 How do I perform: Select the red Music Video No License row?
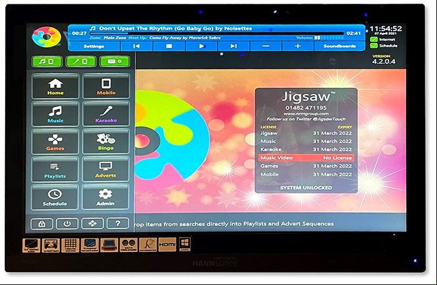306,158
